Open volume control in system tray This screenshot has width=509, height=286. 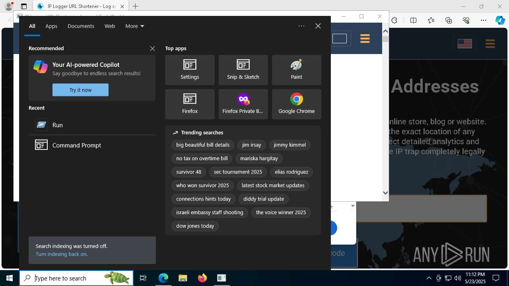[458, 278]
